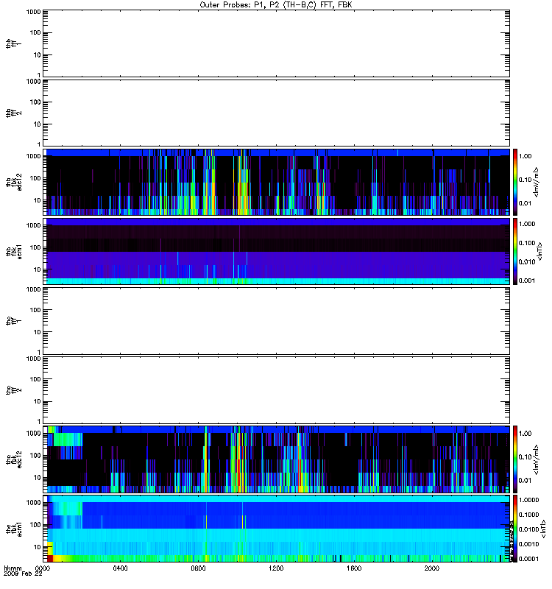552x589 pixels.
Task: Open the thc fbk scm1 spectrogram panel
Action: (277, 529)
